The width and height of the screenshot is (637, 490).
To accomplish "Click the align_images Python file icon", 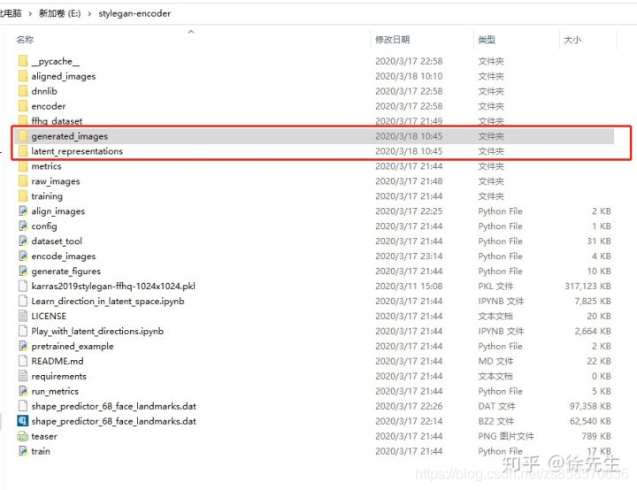I will [x=23, y=211].
